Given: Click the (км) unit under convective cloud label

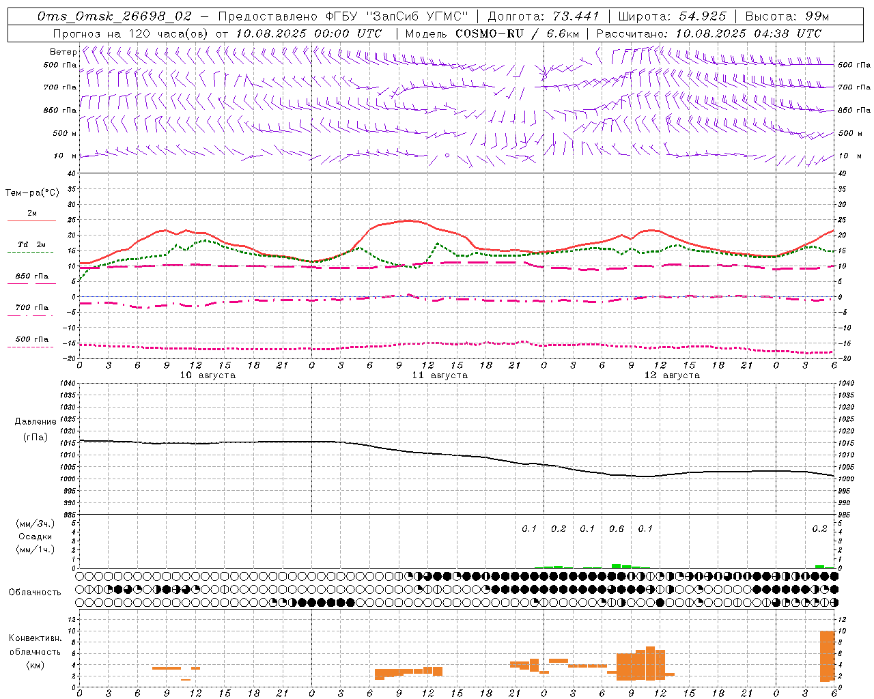Looking at the screenshot, I should point(36,666).
